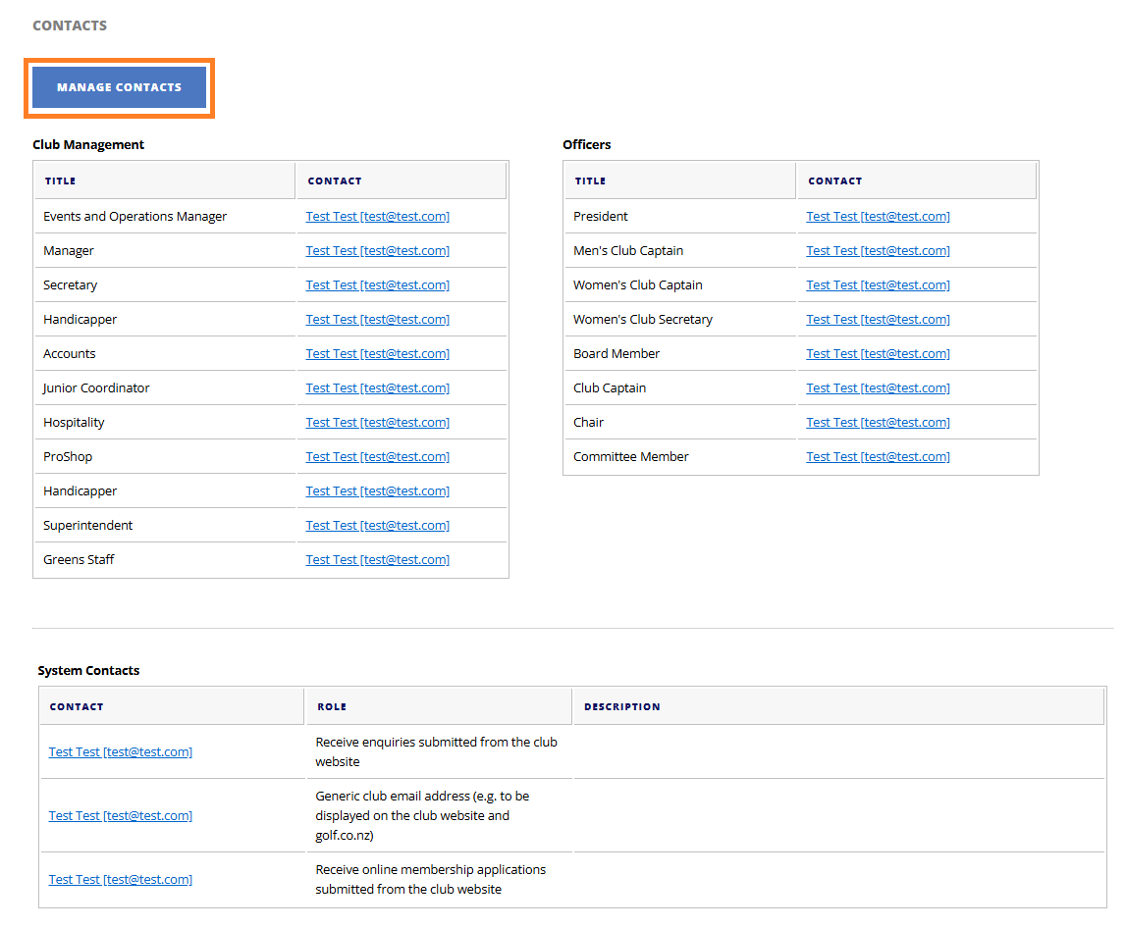
Task: Click the ProShop contact link
Action: (377, 456)
